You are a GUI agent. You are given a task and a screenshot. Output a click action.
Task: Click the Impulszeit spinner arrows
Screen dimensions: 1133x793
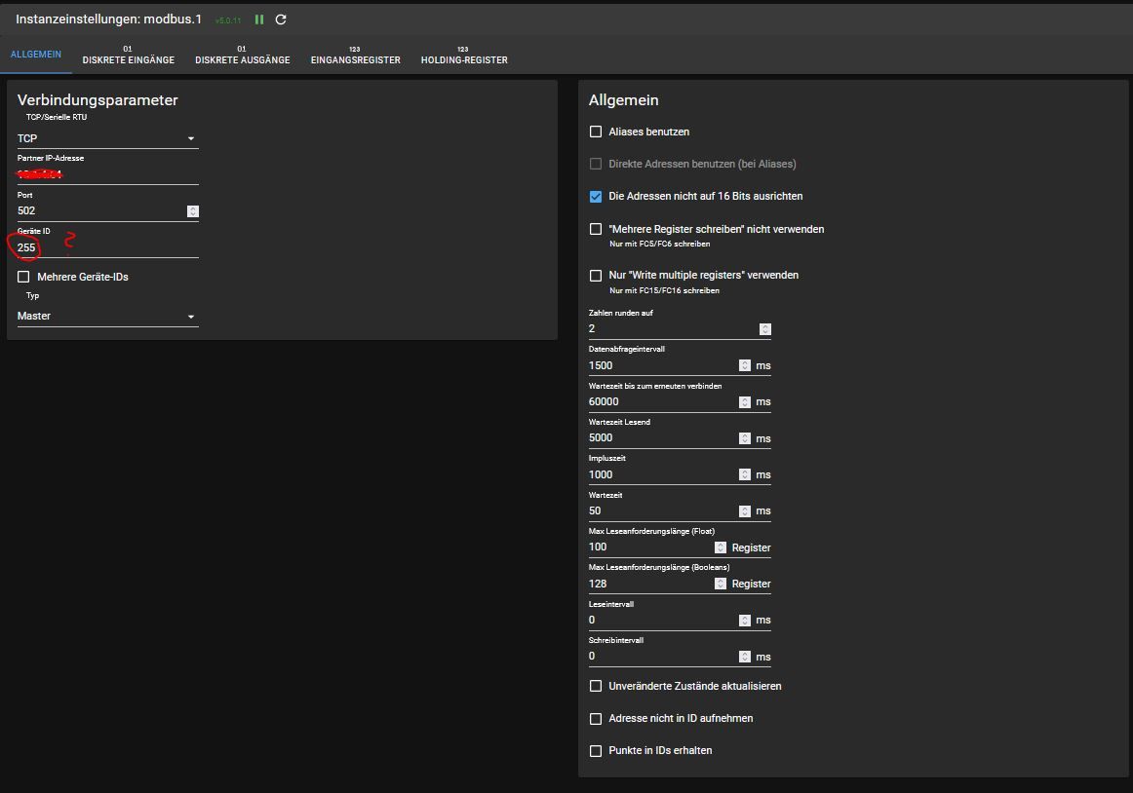tap(745, 474)
